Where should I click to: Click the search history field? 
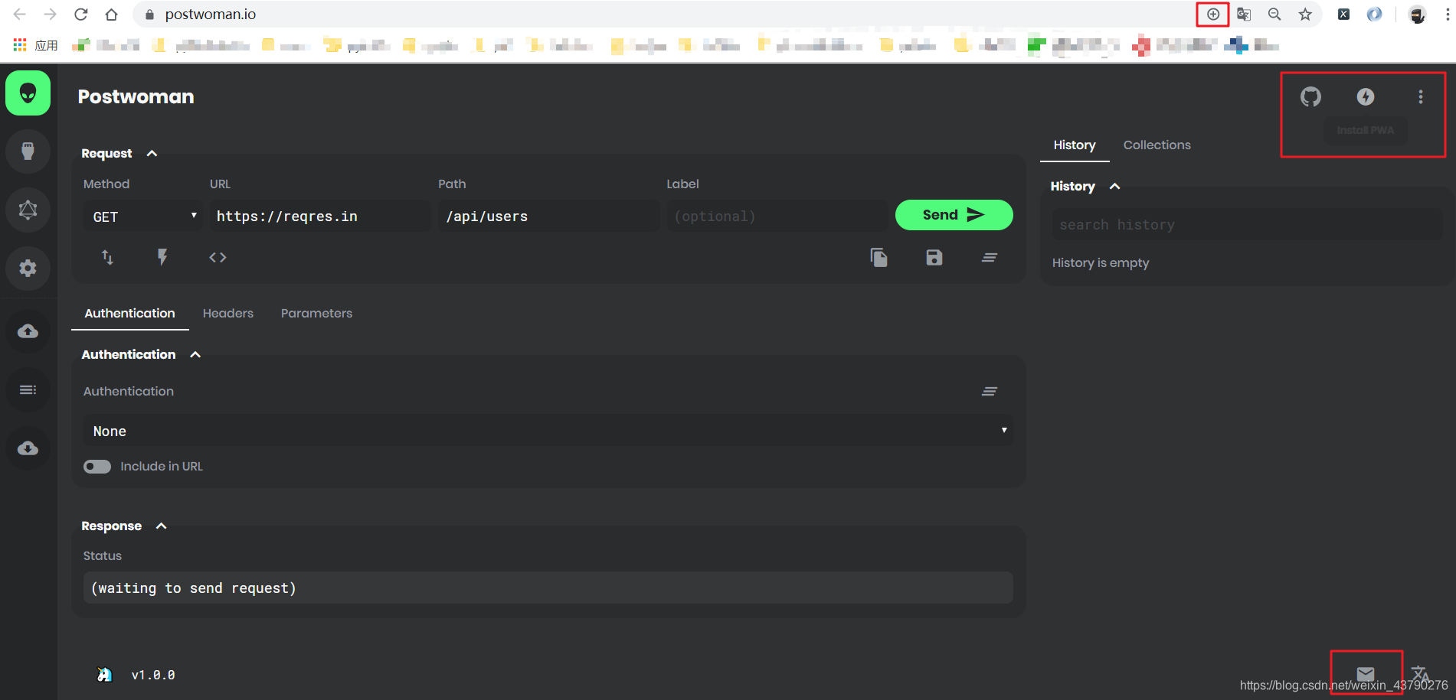coord(1247,225)
